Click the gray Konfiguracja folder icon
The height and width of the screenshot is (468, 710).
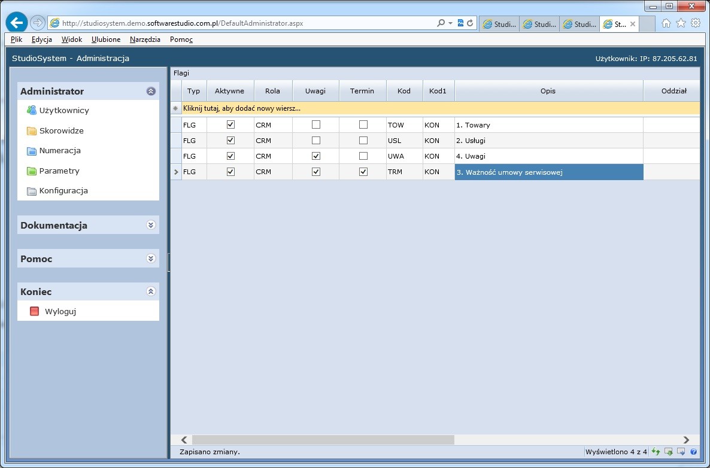pos(31,191)
